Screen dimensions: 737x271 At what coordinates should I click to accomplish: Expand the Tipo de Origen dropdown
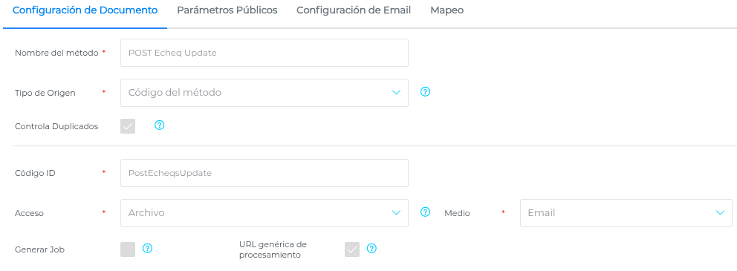click(264, 93)
